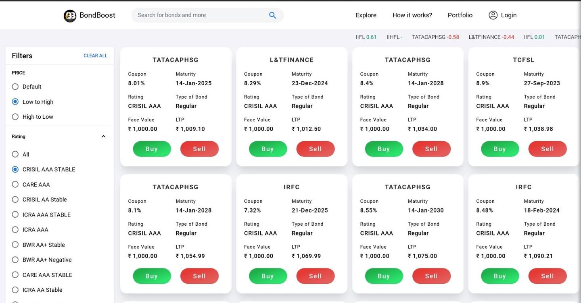Buy the IRFC 8.48% bond

point(500,276)
